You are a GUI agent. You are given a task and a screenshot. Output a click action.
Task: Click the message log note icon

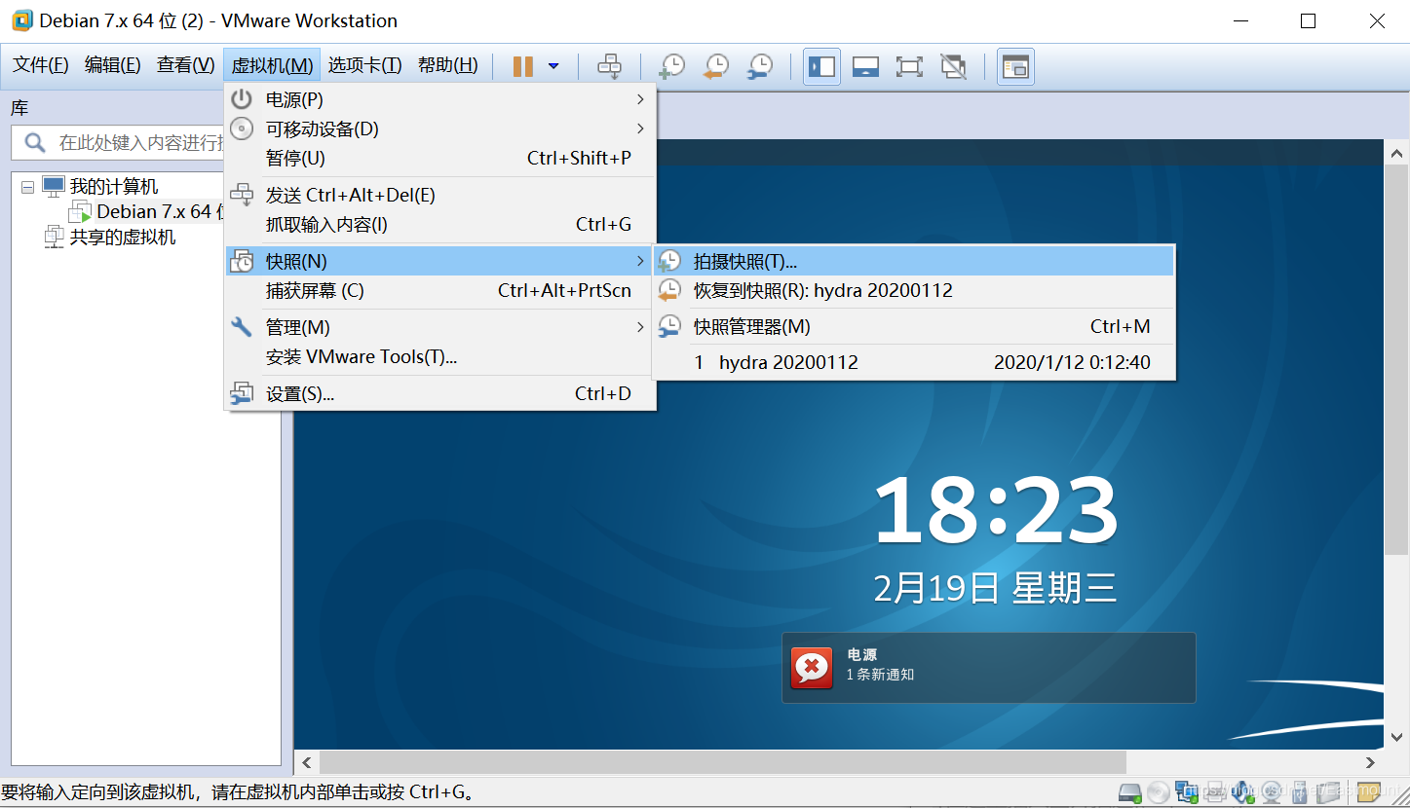[x=1369, y=792]
